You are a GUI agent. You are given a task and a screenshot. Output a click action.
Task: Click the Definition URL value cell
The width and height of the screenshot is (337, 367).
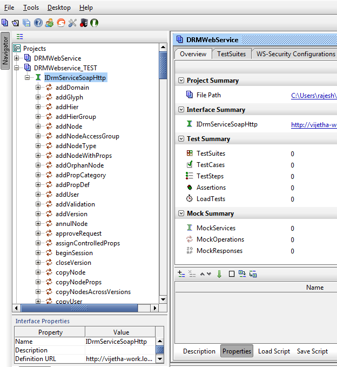pyautogui.click(x=120, y=359)
